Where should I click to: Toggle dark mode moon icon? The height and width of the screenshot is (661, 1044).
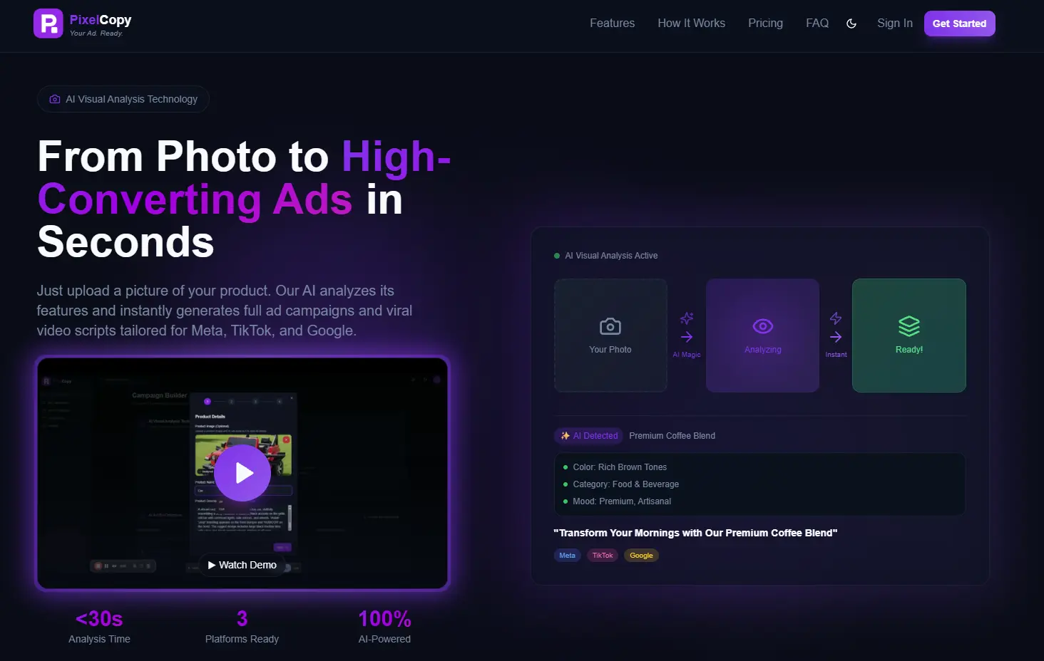click(x=851, y=24)
